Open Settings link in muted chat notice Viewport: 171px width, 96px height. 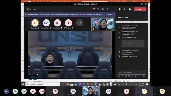tap(135, 22)
